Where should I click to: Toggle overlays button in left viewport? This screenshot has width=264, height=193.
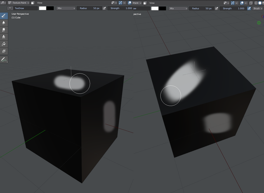click(x=130, y=3)
